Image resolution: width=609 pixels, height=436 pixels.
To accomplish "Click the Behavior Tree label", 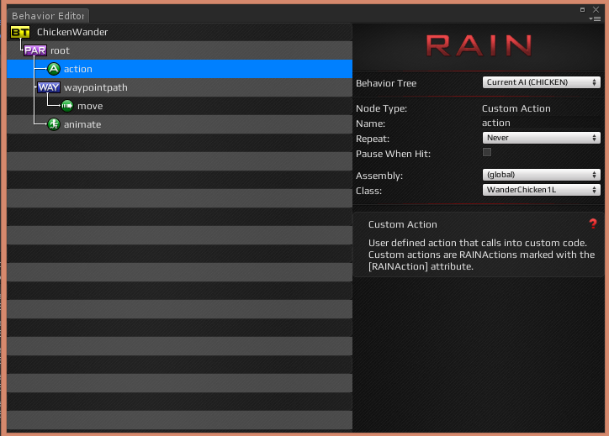I will click(x=386, y=83).
